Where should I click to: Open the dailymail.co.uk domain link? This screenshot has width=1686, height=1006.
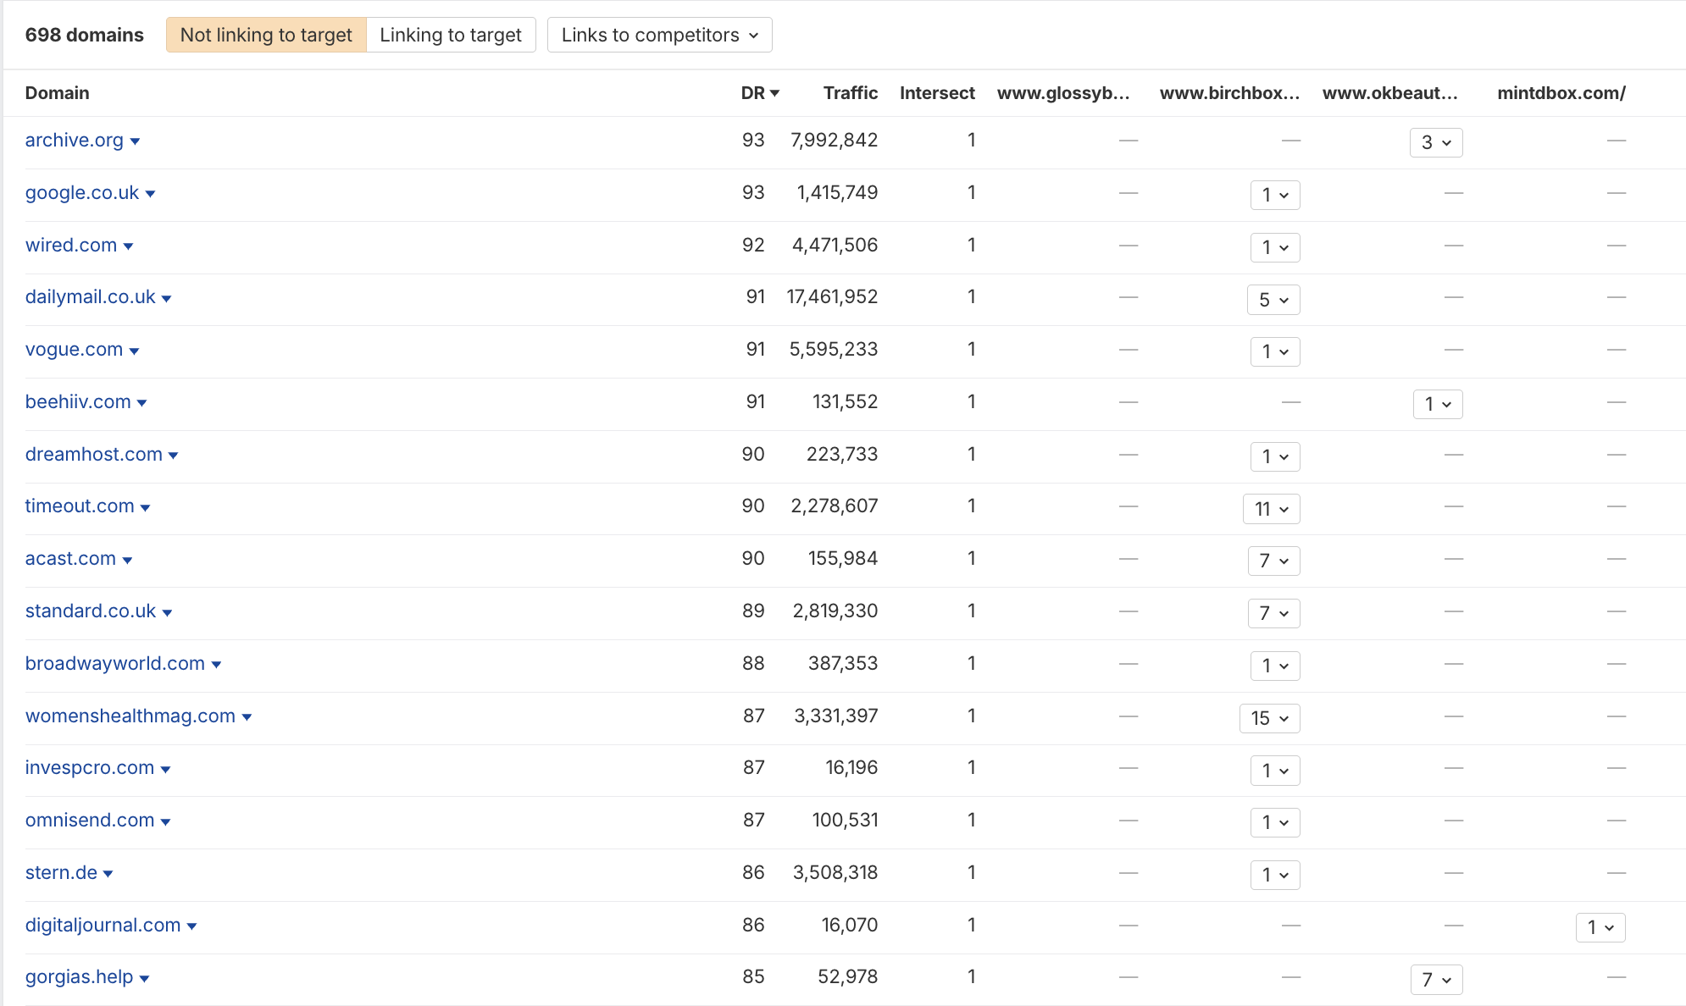[90, 297]
